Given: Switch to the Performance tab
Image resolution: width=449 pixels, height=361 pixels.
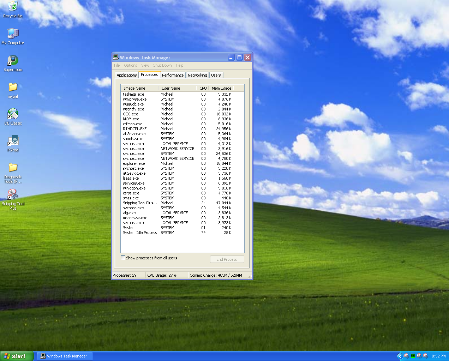Looking at the screenshot, I should click(173, 75).
